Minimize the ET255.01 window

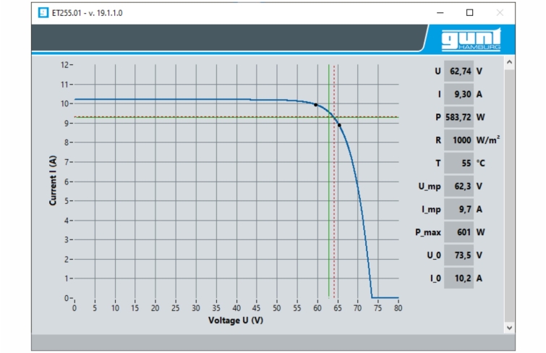pos(440,13)
